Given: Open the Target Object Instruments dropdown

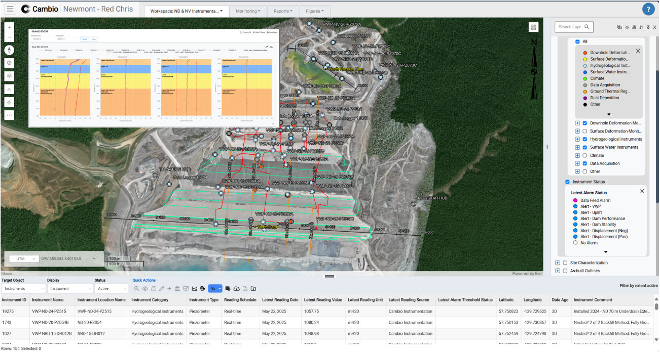Looking at the screenshot, I should (23, 288).
